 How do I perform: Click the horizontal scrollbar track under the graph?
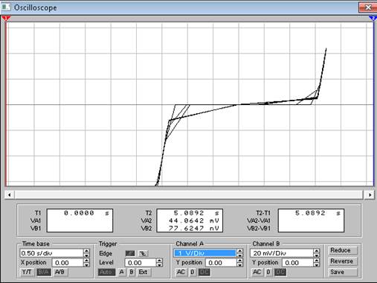point(190,195)
